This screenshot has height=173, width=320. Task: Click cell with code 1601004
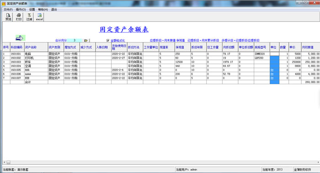pos(17,66)
